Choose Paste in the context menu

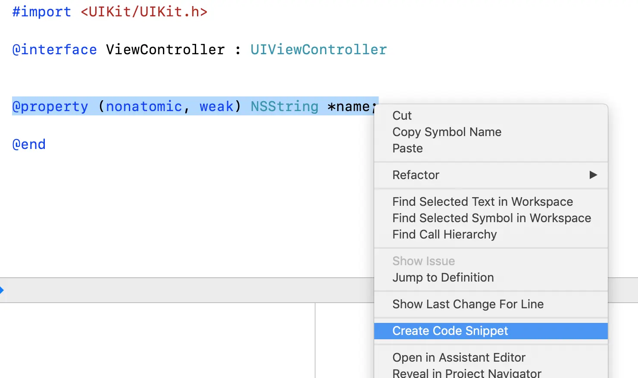[x=407, y=148]
